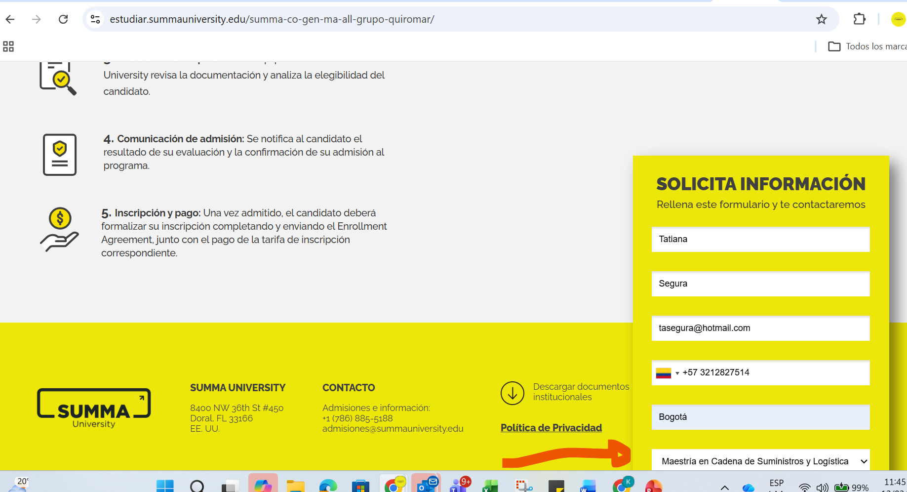Open the program selection dropdown
This screenshot has width=907, height=492.
[760, 461]
